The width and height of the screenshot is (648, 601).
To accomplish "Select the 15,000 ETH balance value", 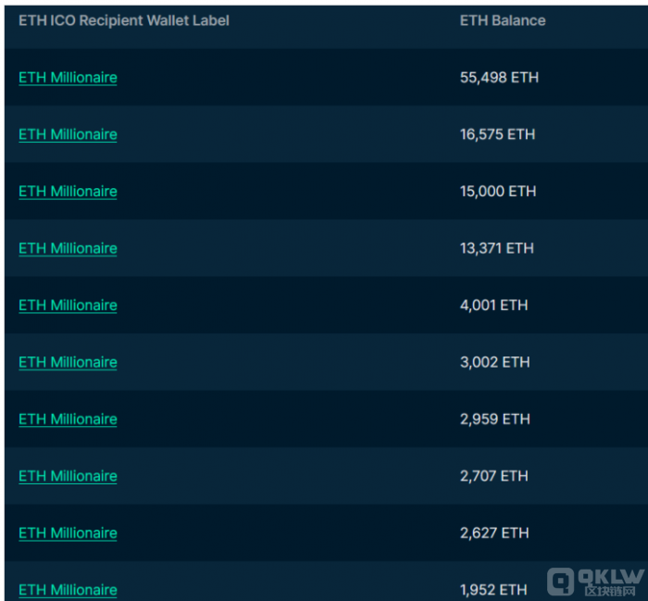I will pos(498,192).
